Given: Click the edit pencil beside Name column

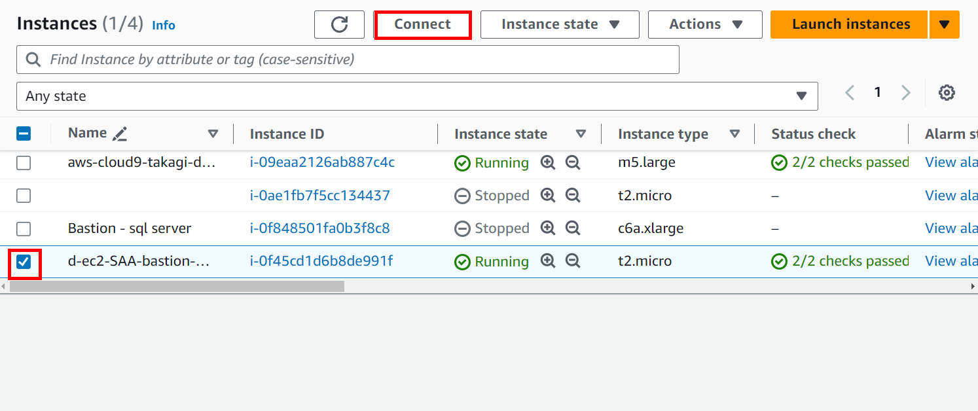Looking at the screenshot, I should (x=120, y=134).
